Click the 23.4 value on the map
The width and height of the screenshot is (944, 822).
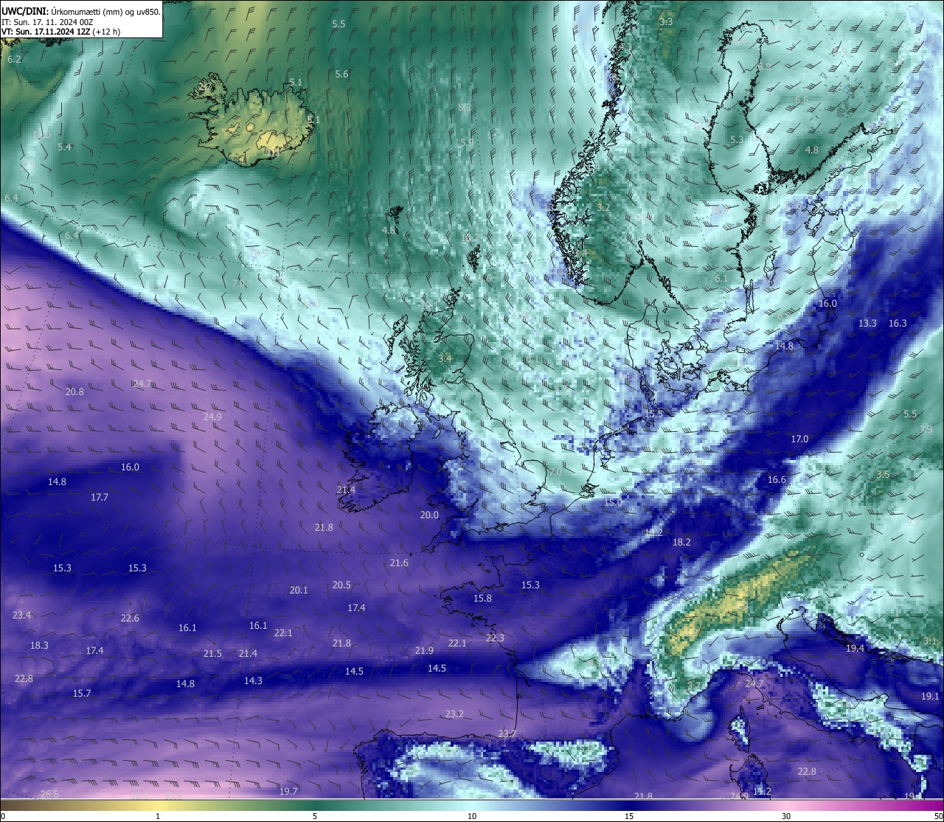click(22, 615)
